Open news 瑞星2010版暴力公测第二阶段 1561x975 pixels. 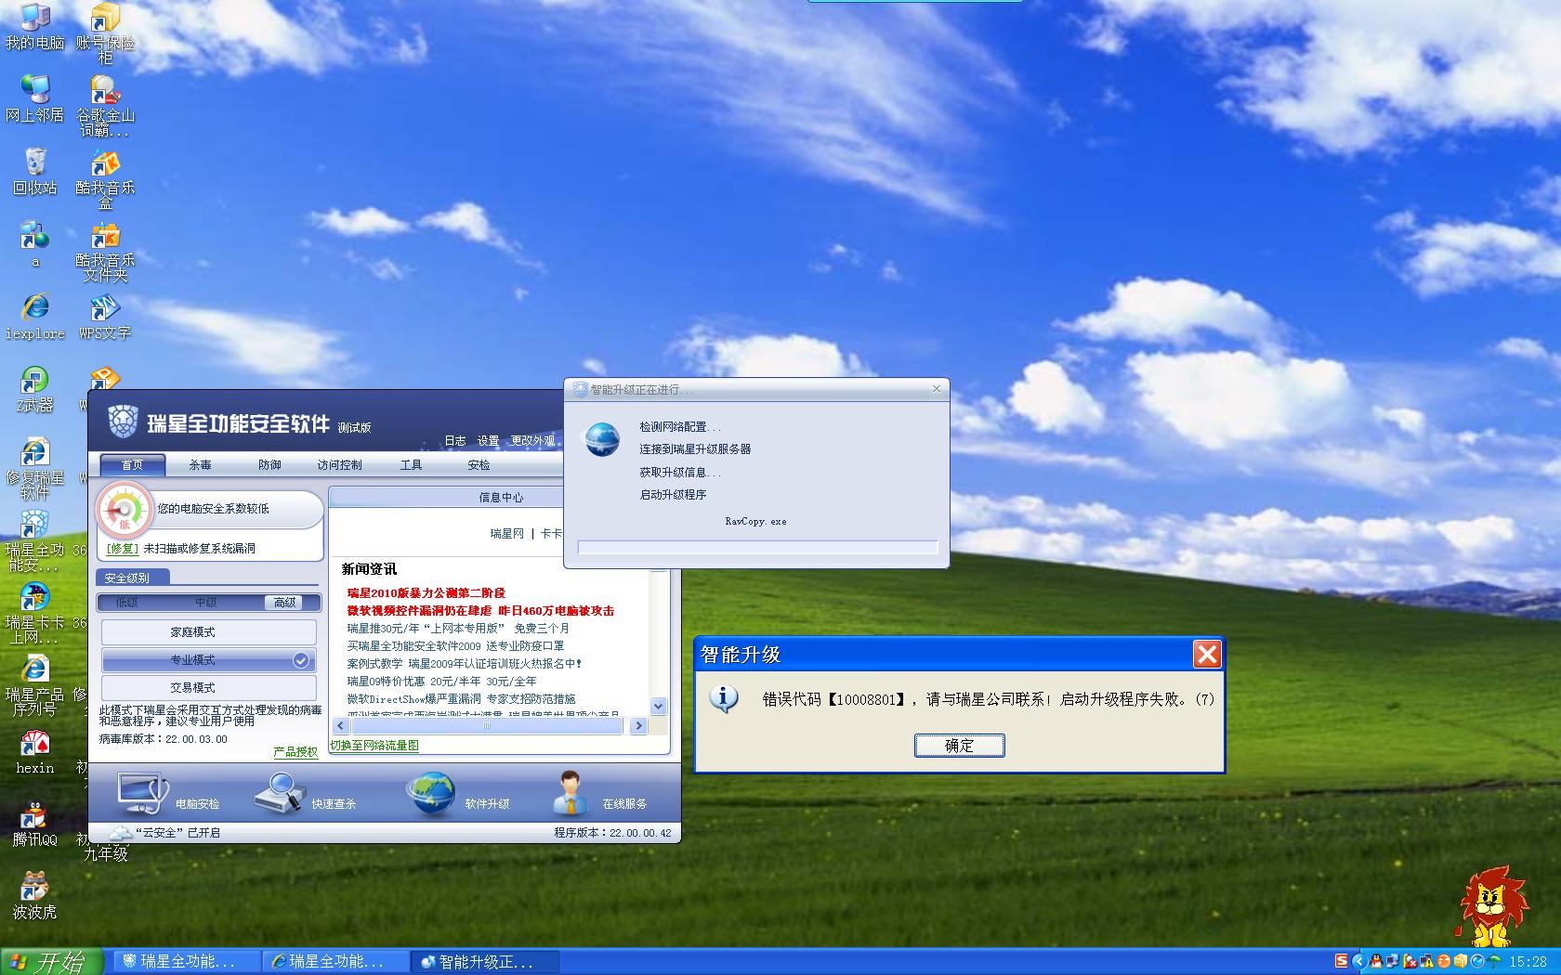tap(426, 592)
